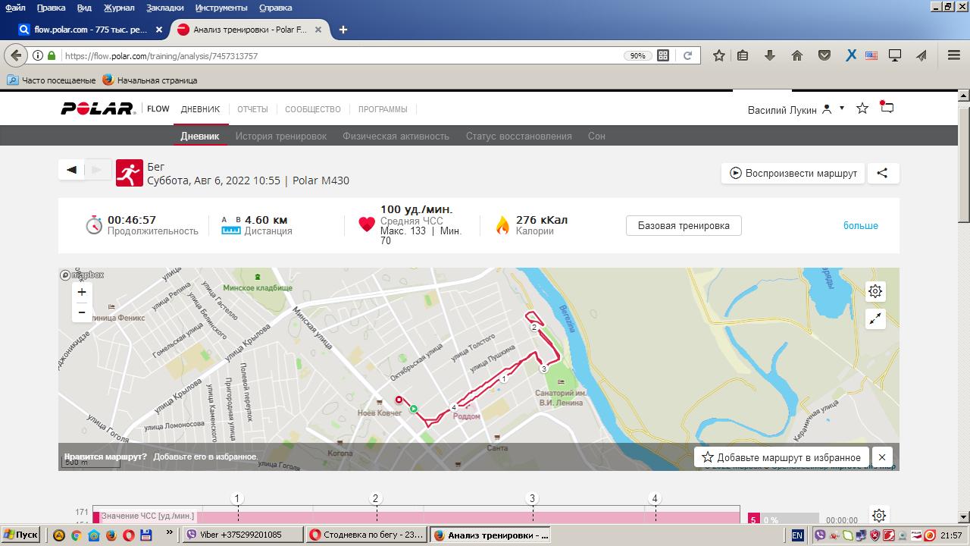970x546 pixels.
Task: Open Polar notifications icon in header
Action: [x=887, y=108]
